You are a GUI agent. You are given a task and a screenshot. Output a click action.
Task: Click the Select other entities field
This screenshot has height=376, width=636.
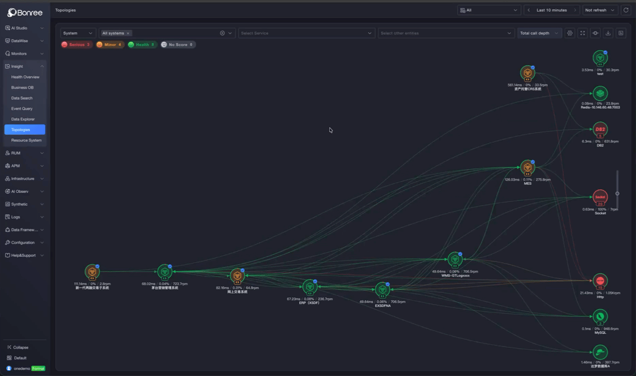tap(446, 33)
